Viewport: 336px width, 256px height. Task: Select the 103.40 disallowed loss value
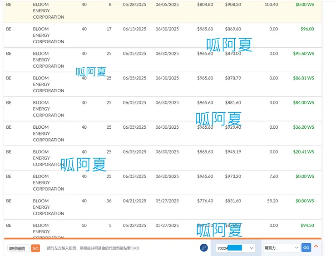click(271, 5)
